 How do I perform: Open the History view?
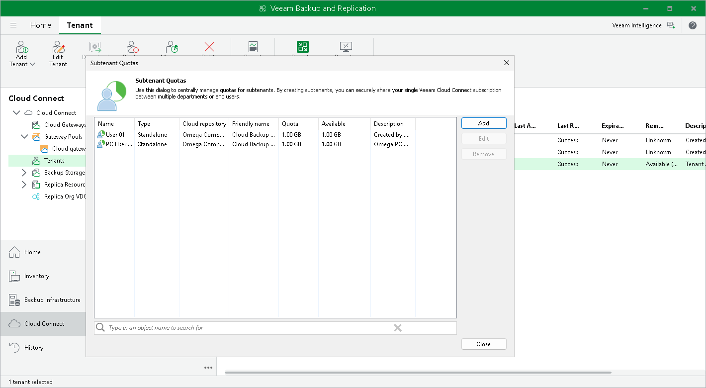click(33, 348)
